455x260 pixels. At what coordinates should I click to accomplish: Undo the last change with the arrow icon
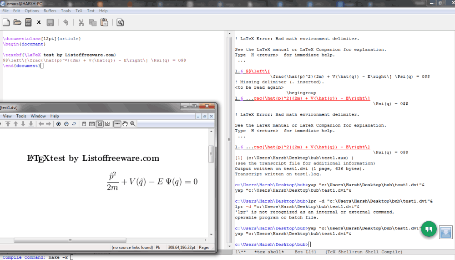(66, 23)
